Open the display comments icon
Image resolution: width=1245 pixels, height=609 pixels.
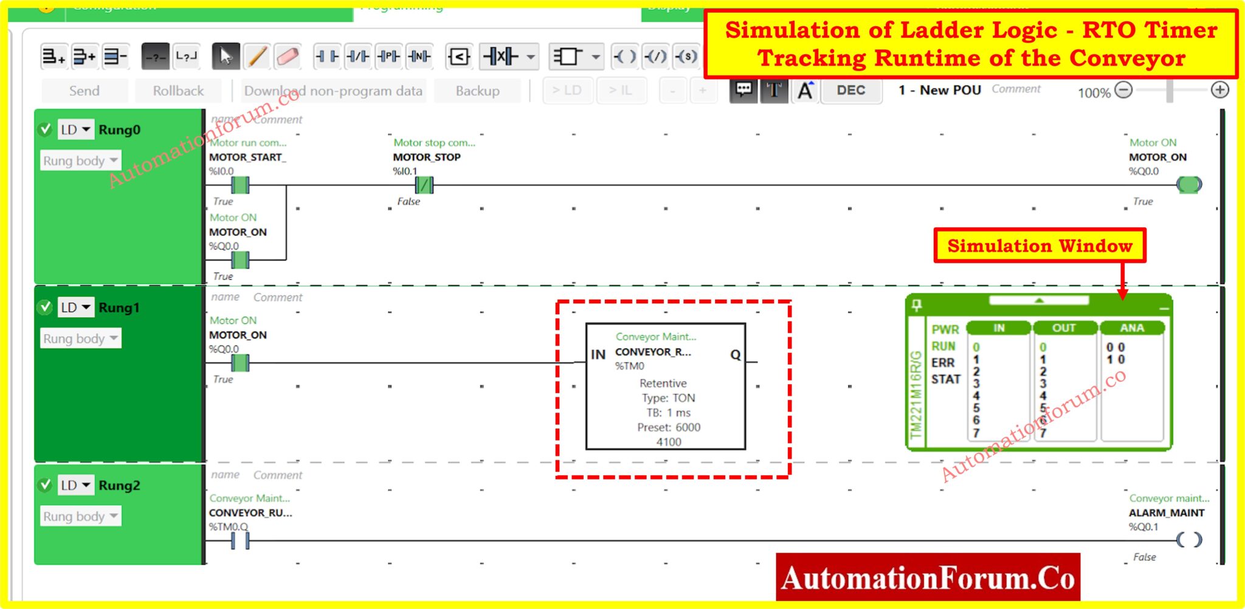coord(743,91)
